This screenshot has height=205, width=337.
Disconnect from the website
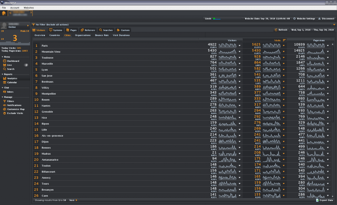326,19
